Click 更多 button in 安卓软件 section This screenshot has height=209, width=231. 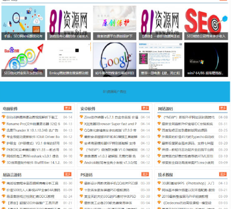[x=145, y=108]
